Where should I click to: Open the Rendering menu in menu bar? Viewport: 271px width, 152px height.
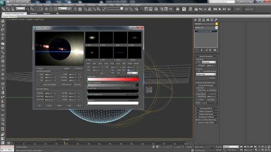(x=80, y=5)
